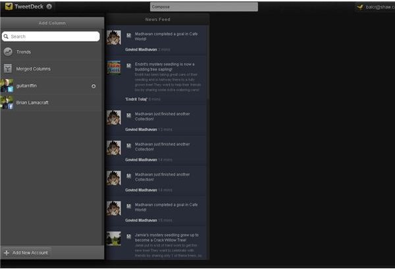The height and width of the screenshot is (269, 395).
Task: Open the info icon beside TweetDeck title
Action: pos(49,7)
